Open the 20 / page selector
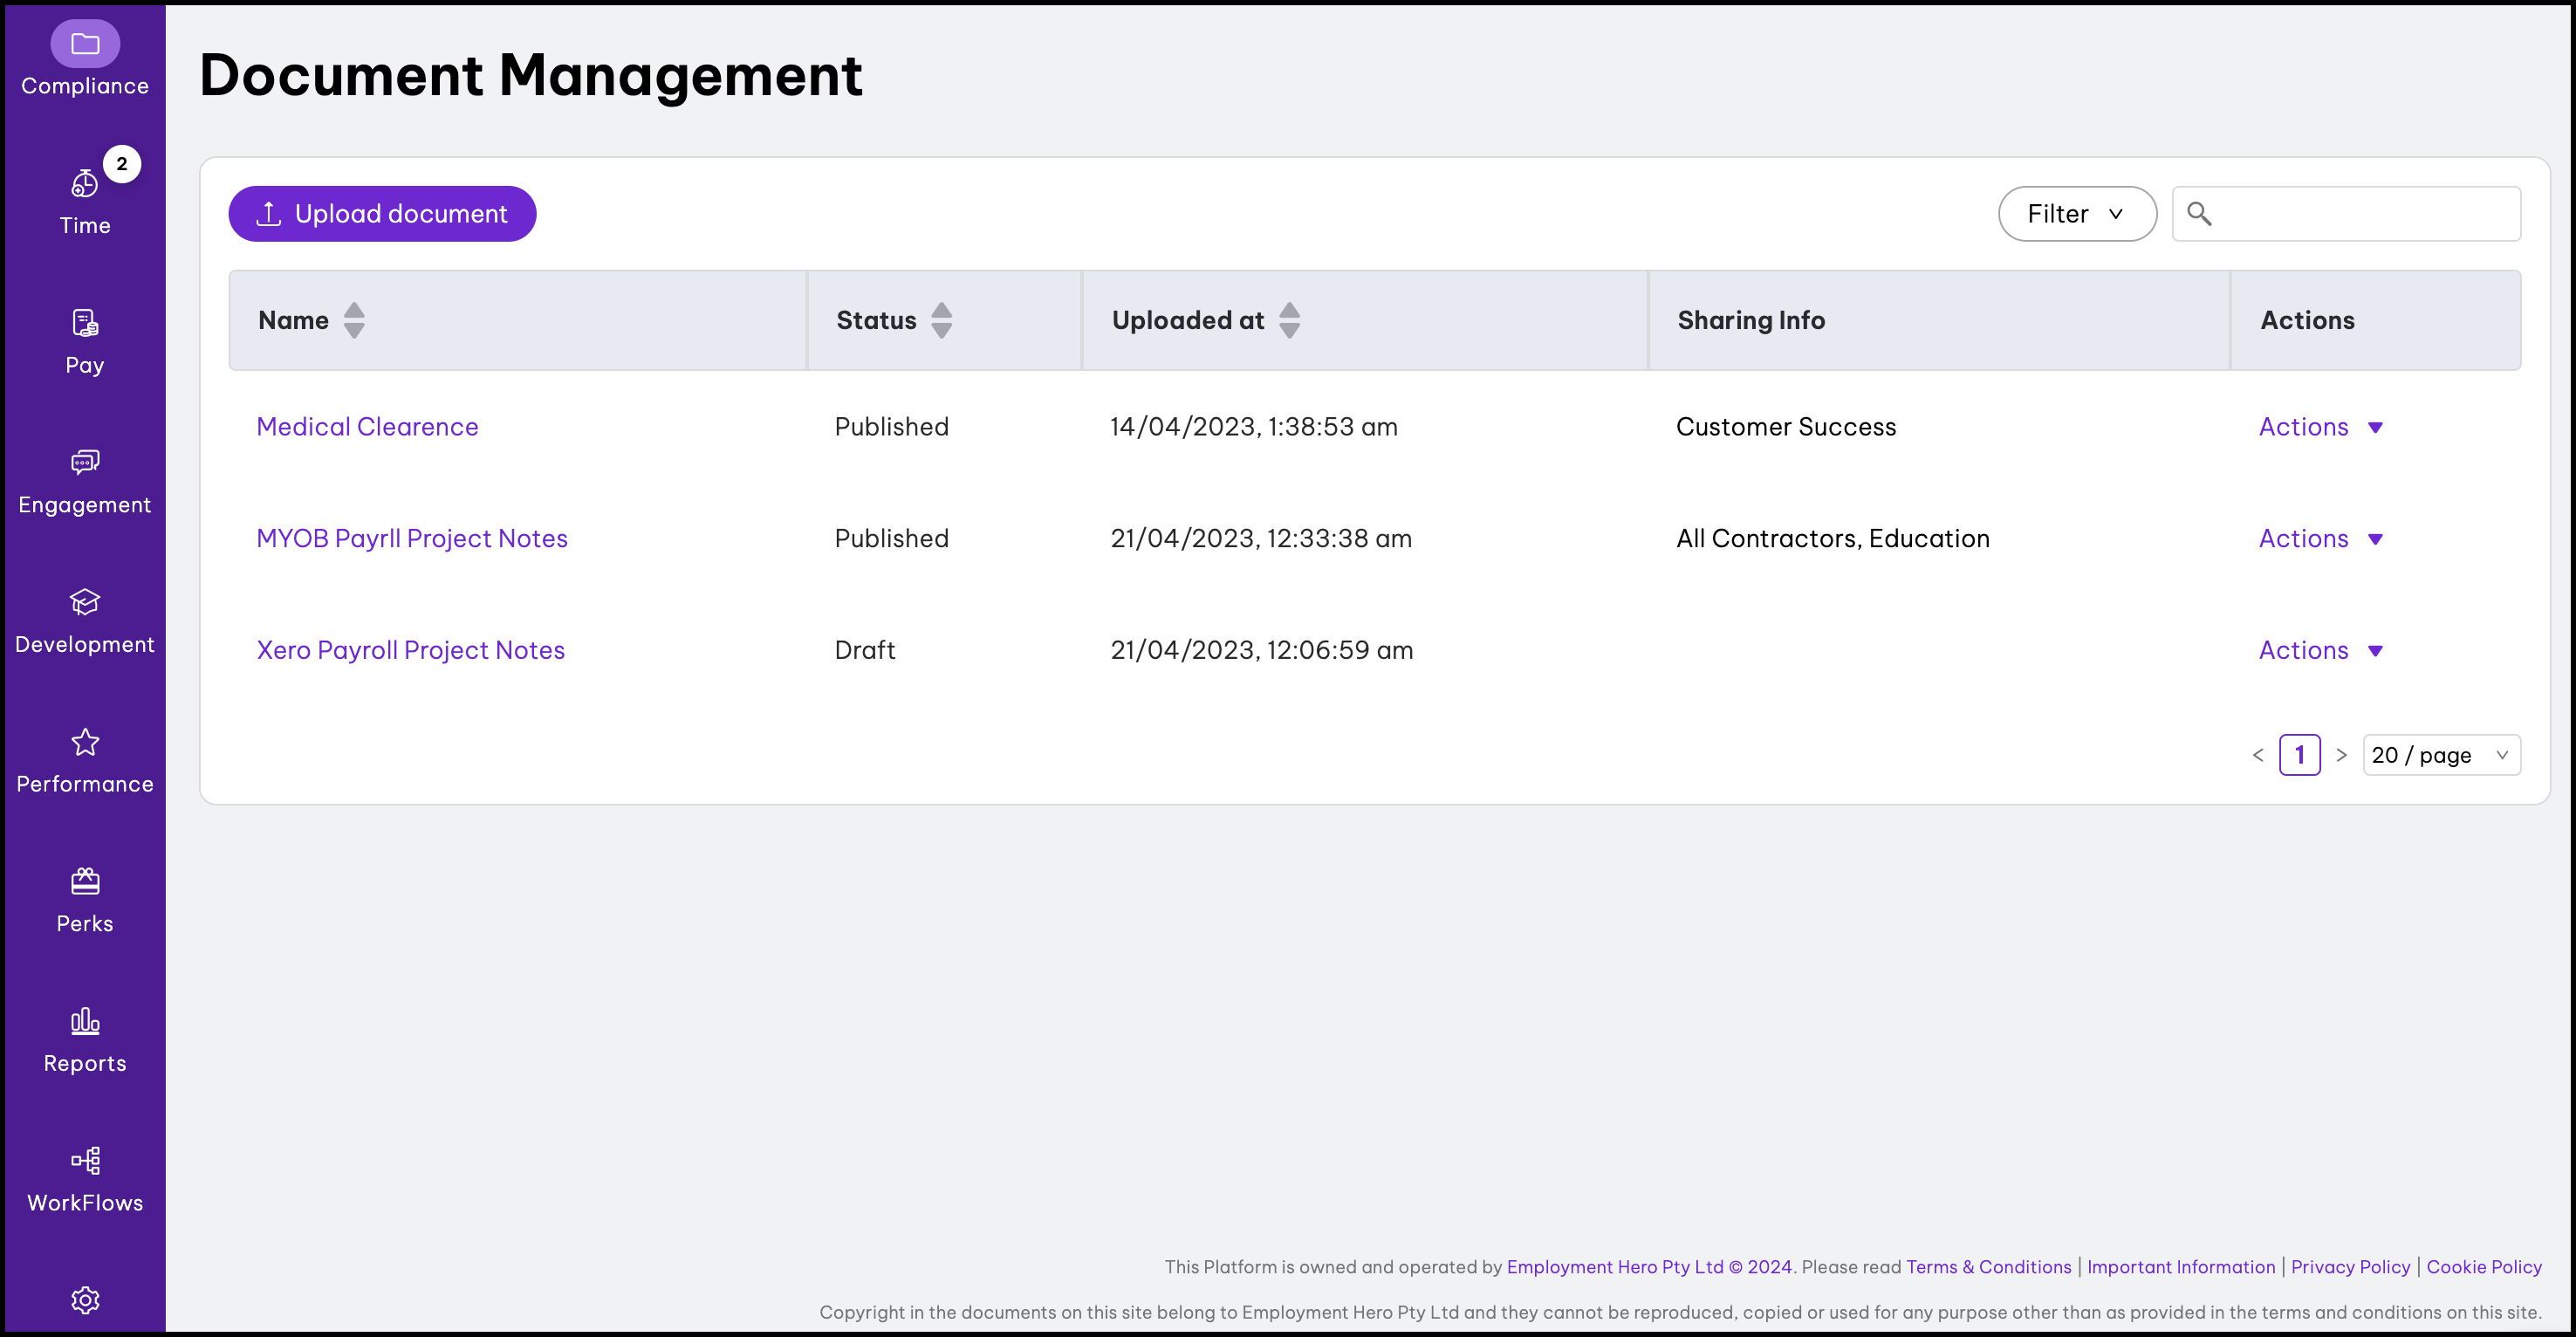 2441,755
